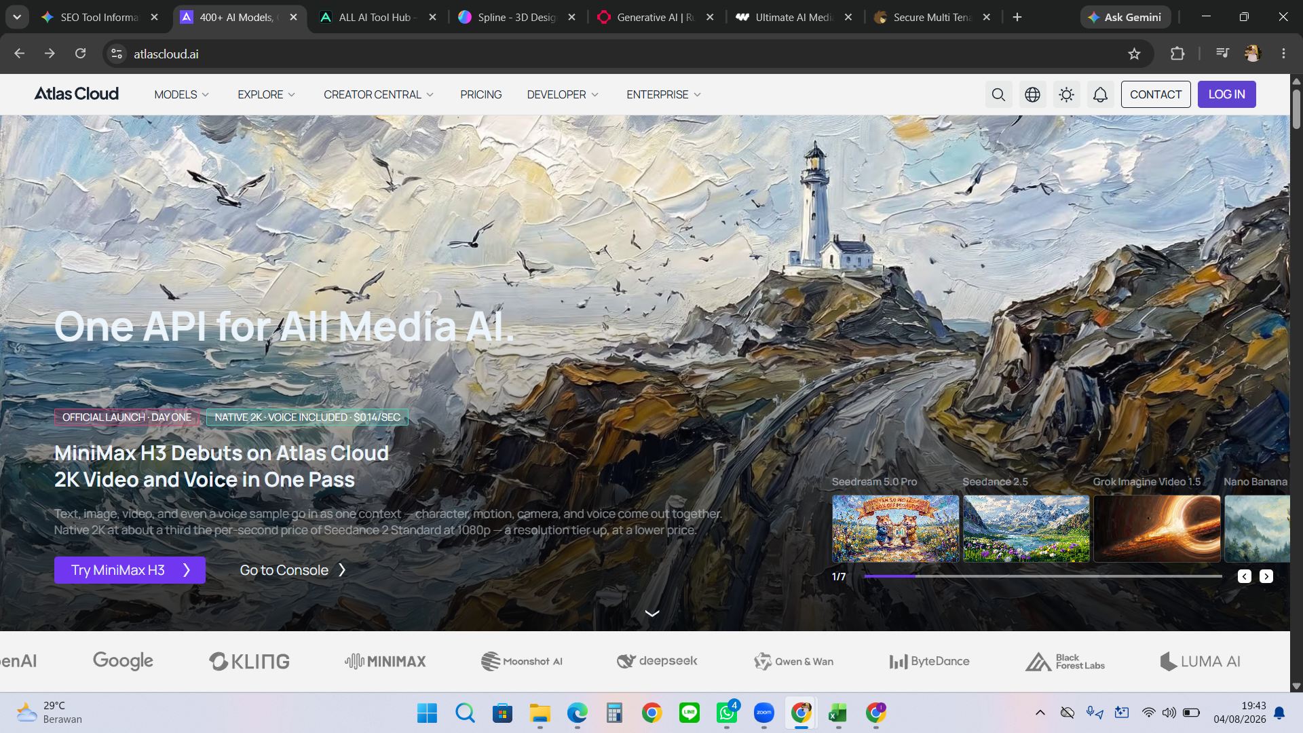Switch to the SEO Tool Information tab

99,17
